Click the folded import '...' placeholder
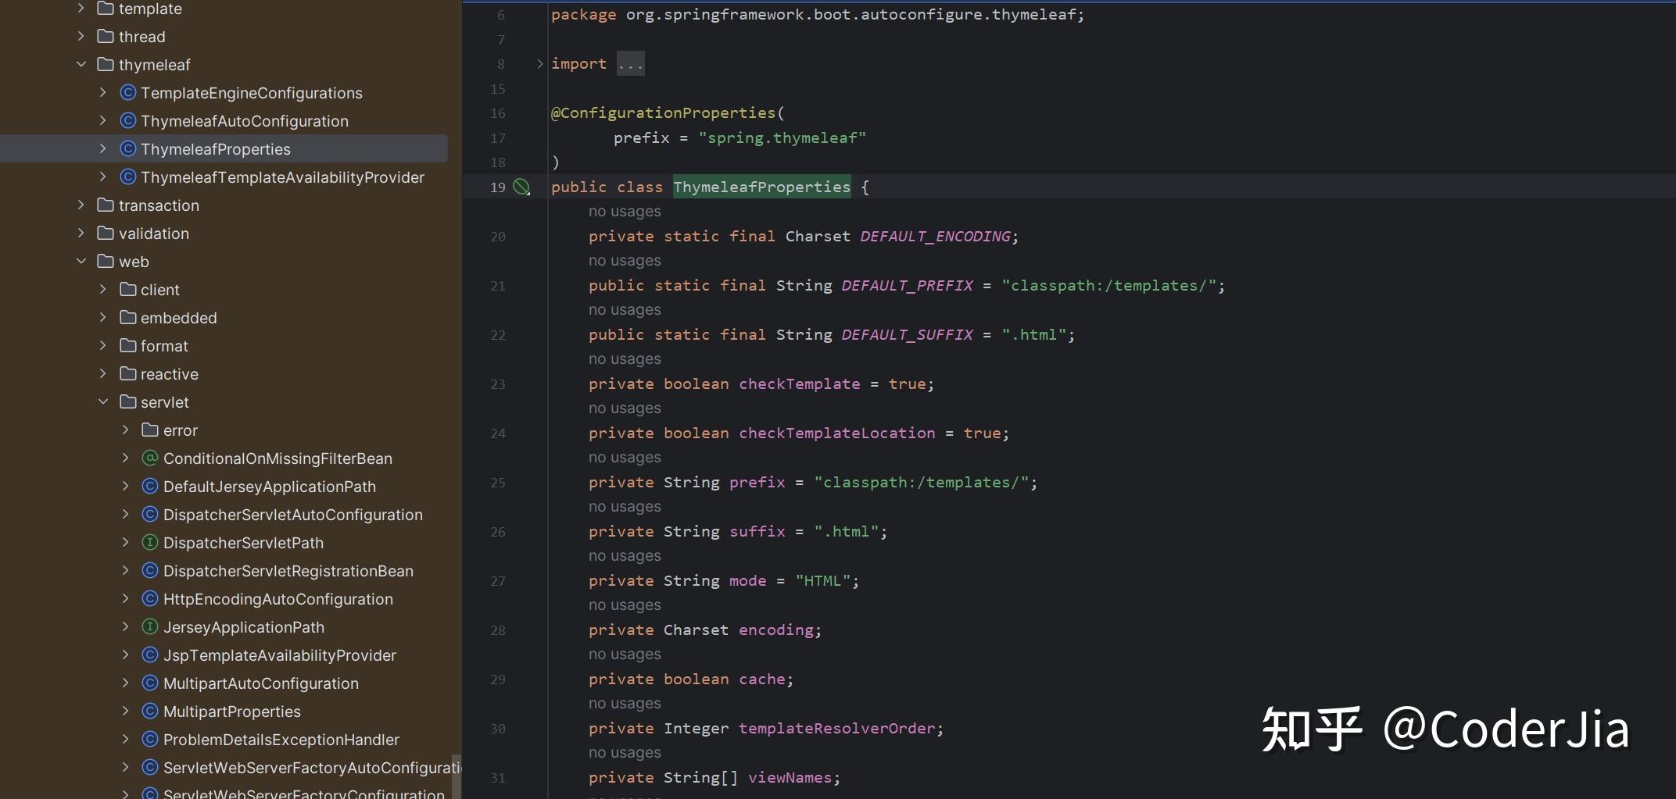Image resolution: width=1676 pixels, height=799 pixels. (x=630, y=64)
